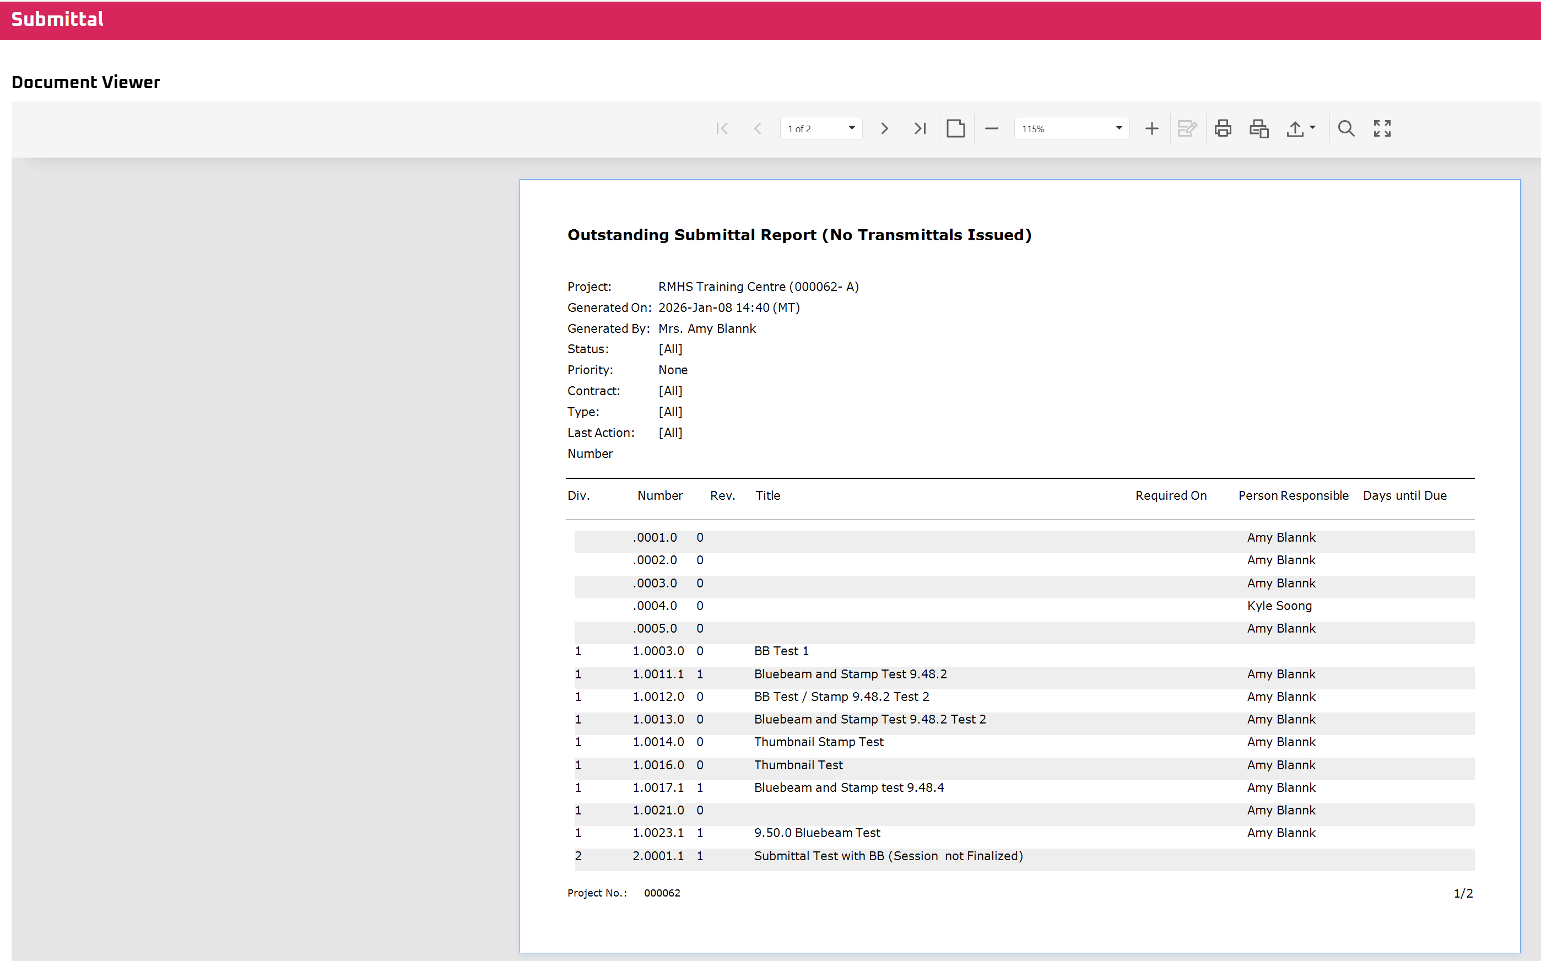Screen dimensions: 1541x961
Task: Toggle single page view icon
Action: (956, 128)
